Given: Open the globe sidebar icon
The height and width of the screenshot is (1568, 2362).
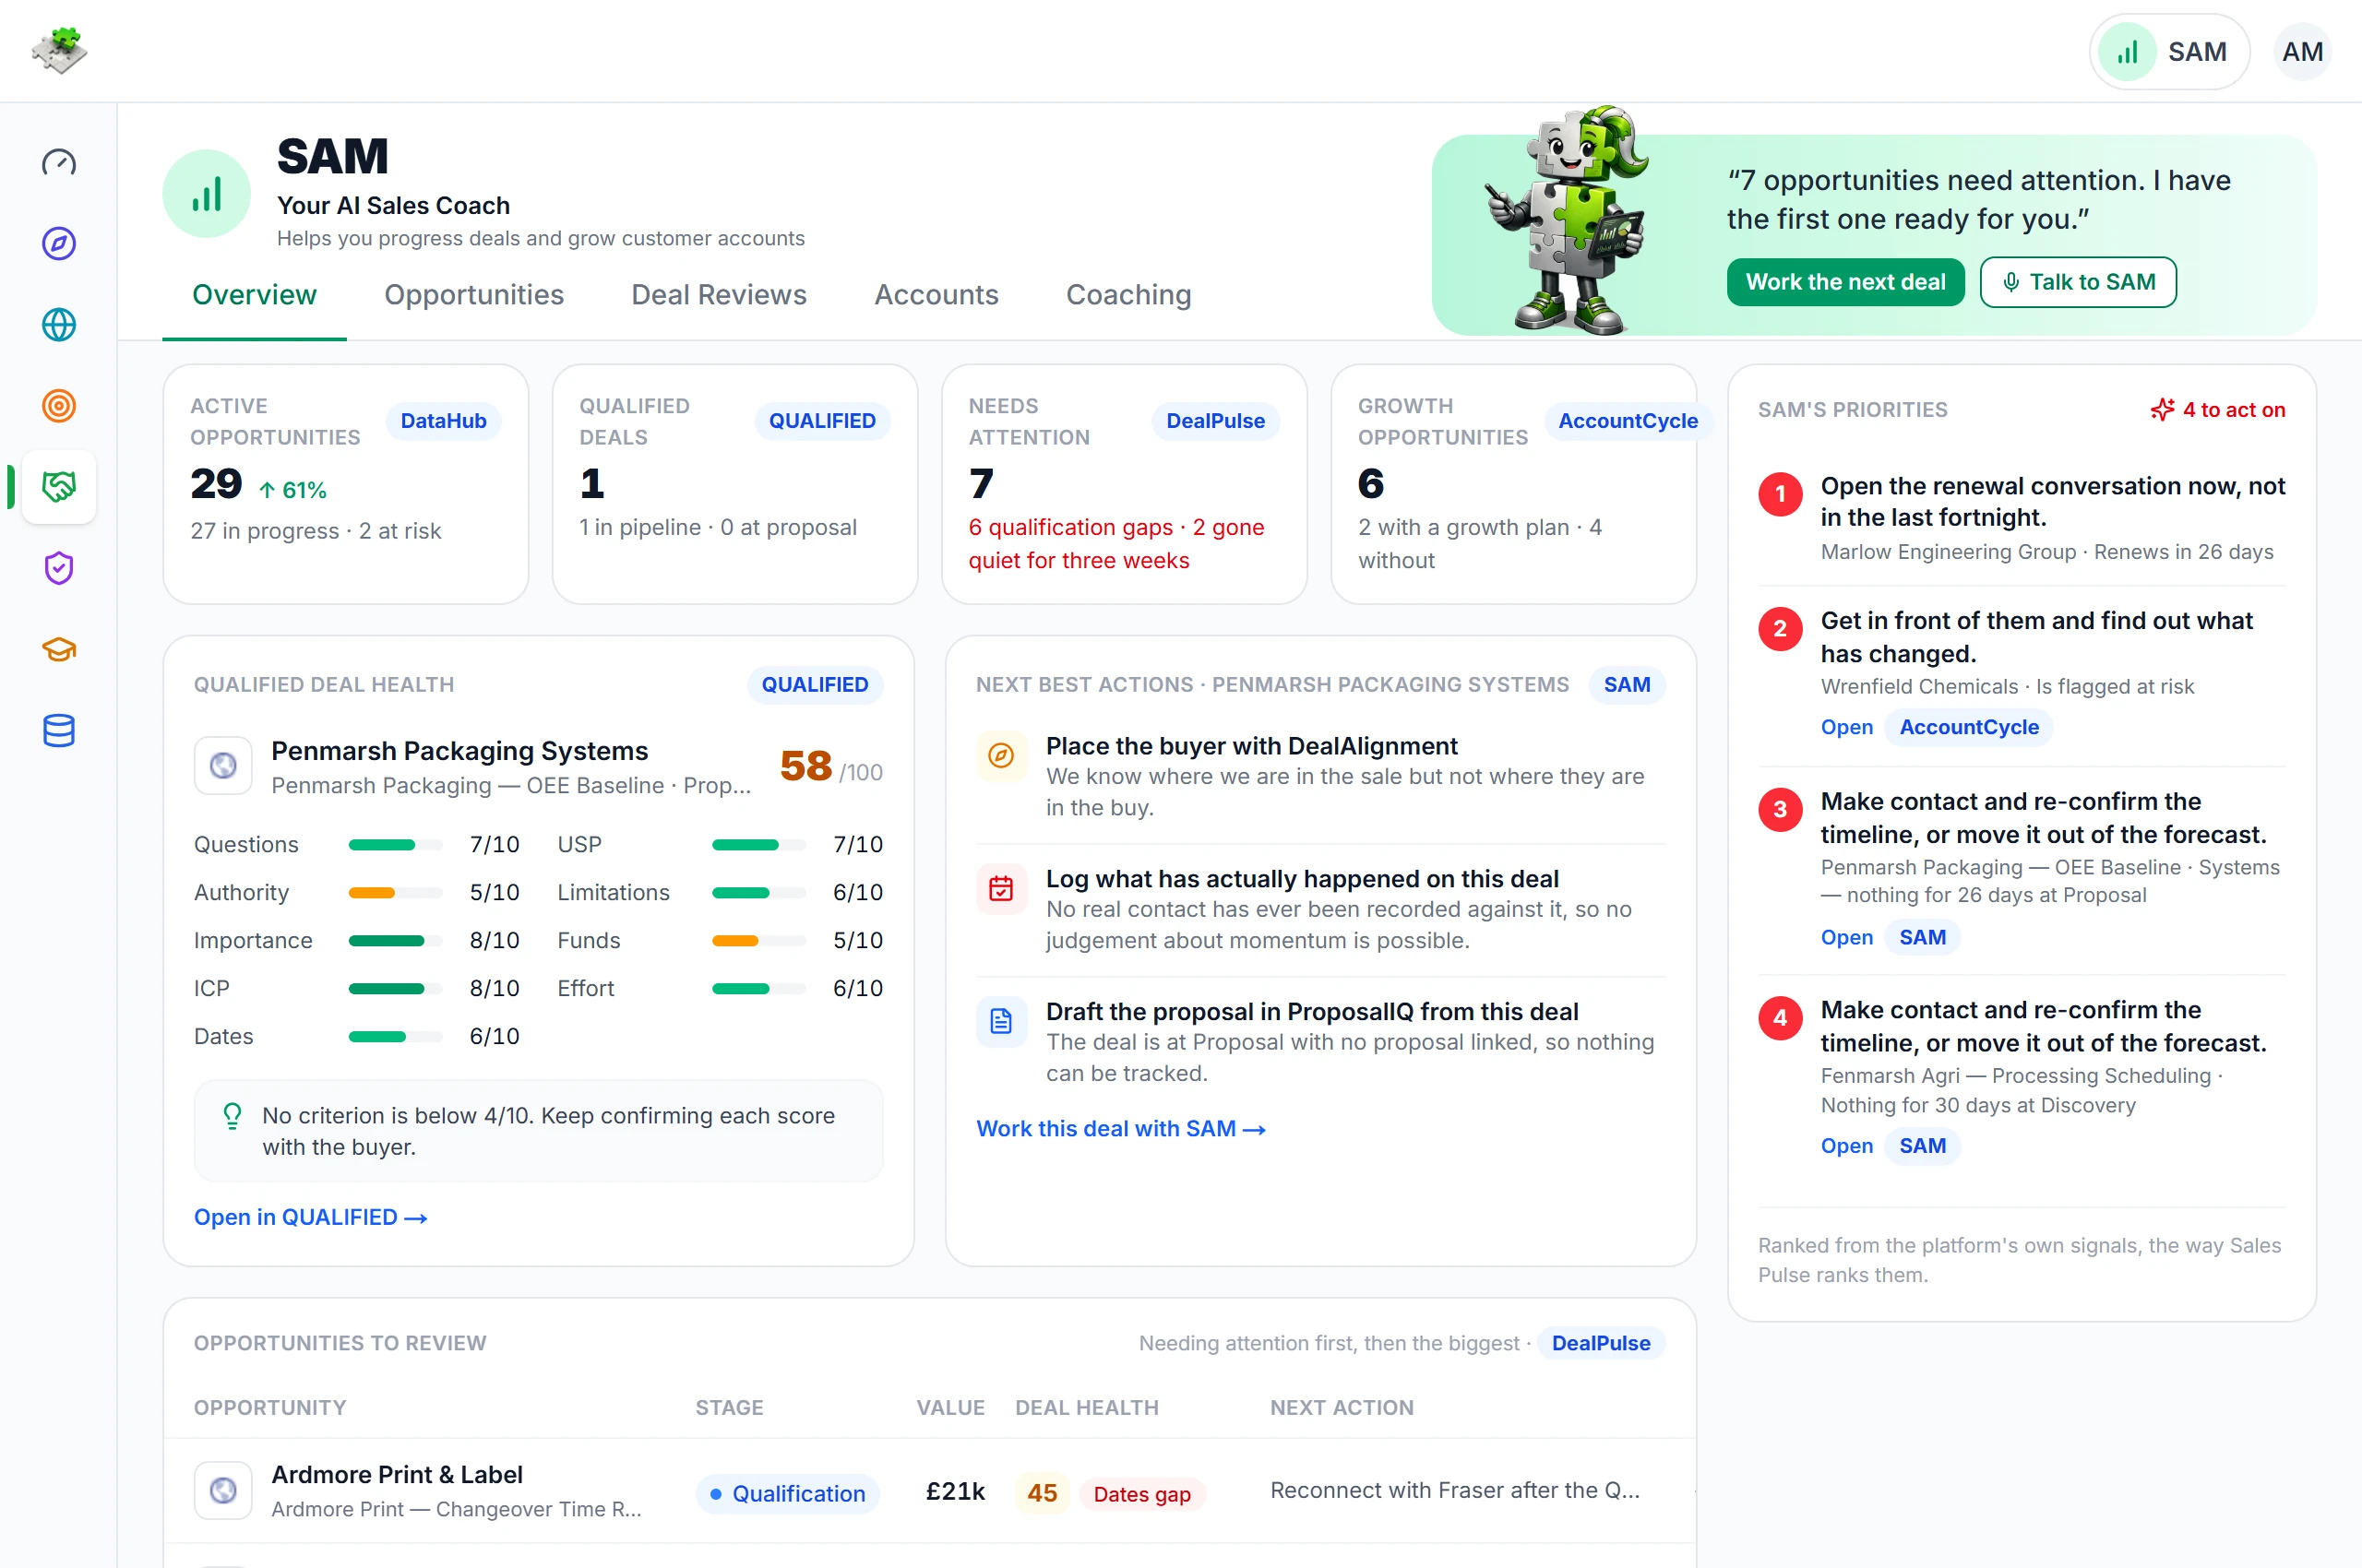Looking at the screenshot, I should click(x=58, y=324).
